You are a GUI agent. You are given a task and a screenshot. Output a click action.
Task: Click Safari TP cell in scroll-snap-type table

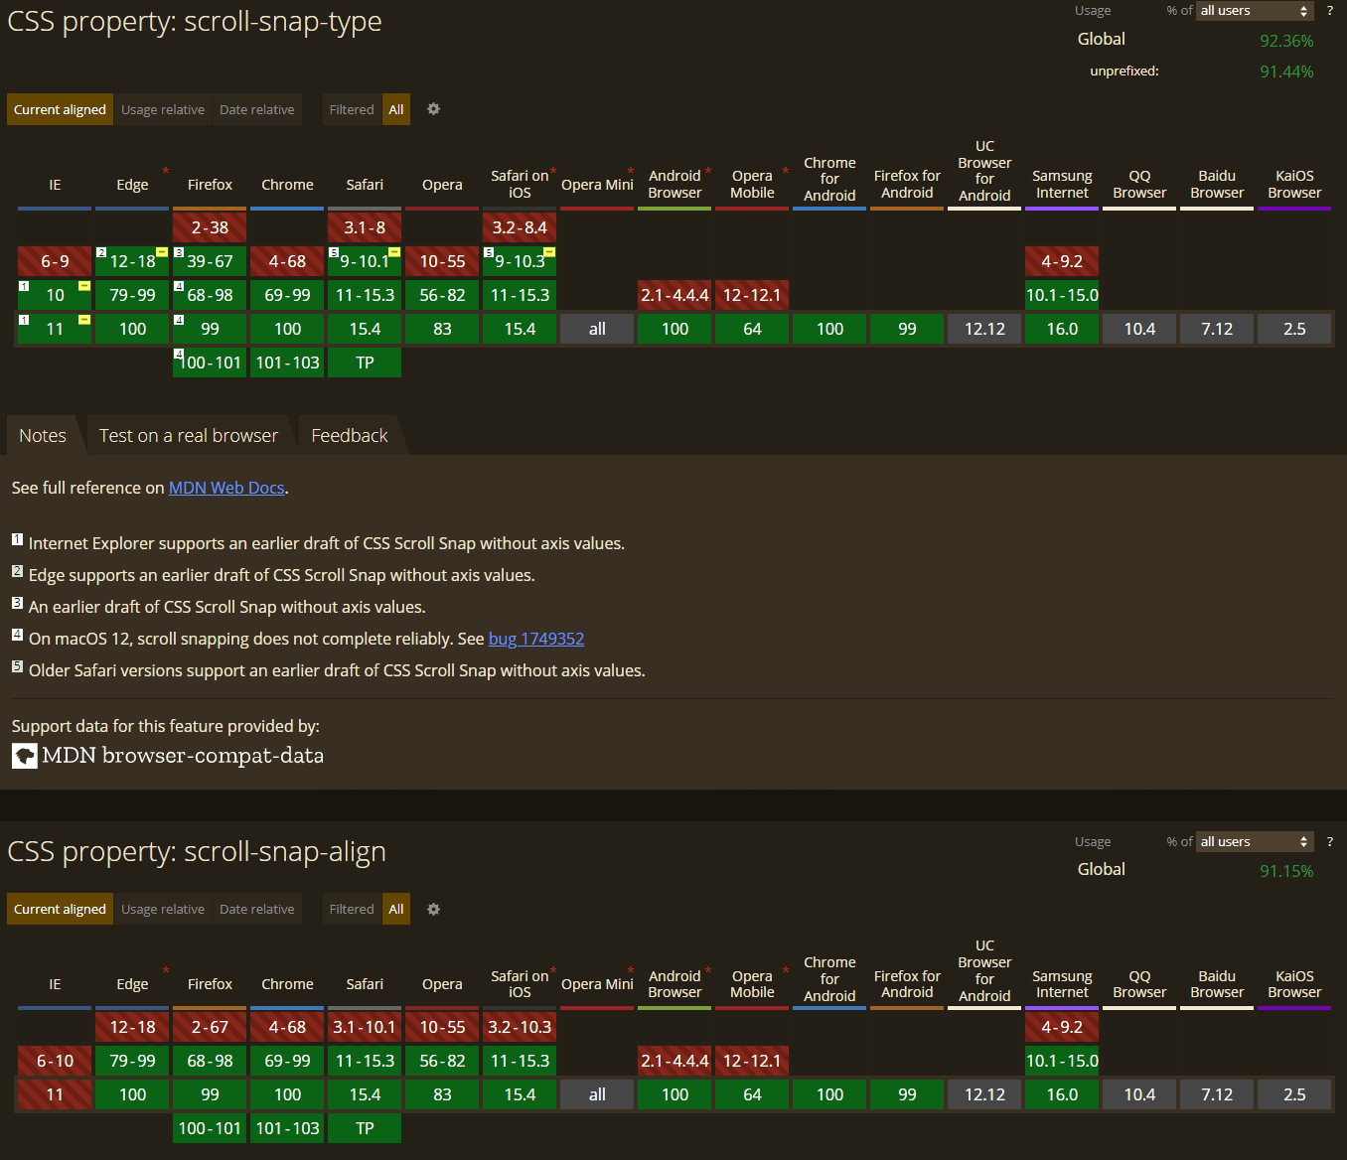[365, 362]
